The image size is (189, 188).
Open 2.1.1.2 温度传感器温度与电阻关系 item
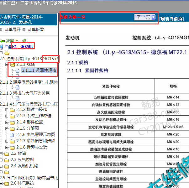coord(29,82)
